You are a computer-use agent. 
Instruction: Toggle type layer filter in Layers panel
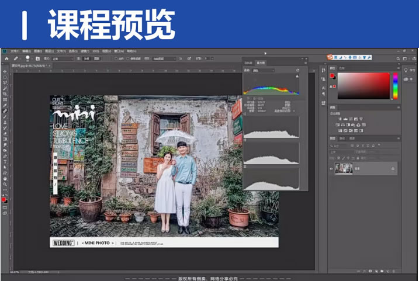click(x=363, y=145)
